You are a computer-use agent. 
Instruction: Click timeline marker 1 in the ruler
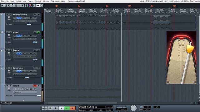point(57,6)
